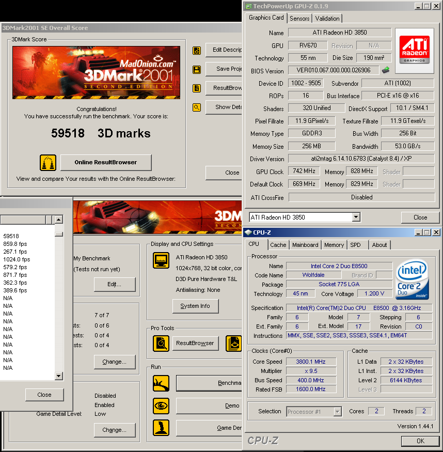Click the Online ResultBrowser button
443x452 pixels.
(x=106, y=162)
